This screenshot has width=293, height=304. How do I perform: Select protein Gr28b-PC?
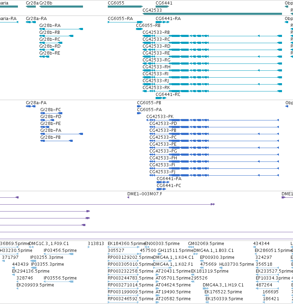pos(51,113)
